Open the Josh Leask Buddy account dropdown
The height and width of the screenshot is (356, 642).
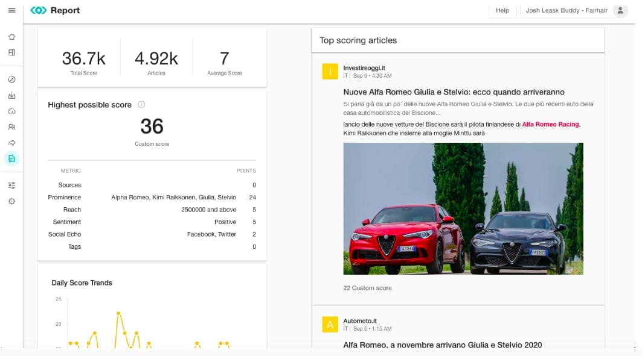pos(567,10)
